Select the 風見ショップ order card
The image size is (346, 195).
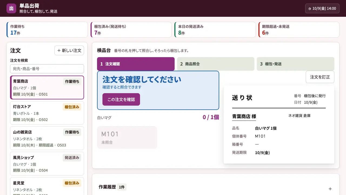point(47,164)
